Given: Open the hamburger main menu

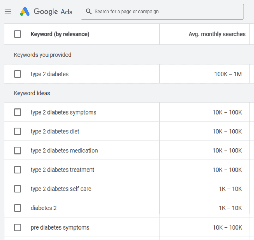Looking at the screenshot, I should tap(8, 12).
